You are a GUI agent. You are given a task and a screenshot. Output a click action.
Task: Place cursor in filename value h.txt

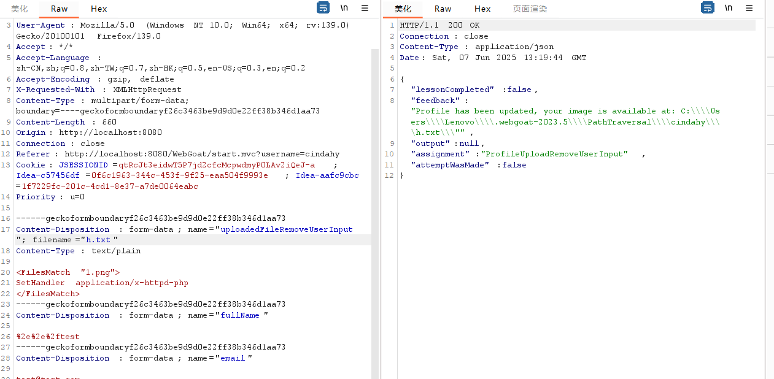[98, 240]
